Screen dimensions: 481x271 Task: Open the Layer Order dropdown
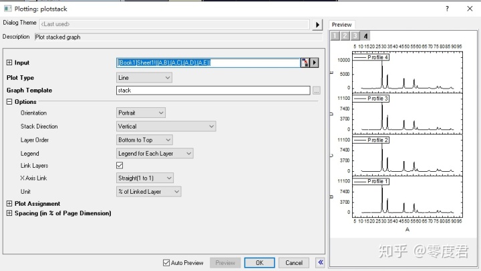(144, 140)
